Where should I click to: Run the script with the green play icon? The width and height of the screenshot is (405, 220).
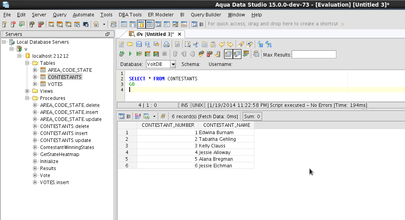pos(130,54)
